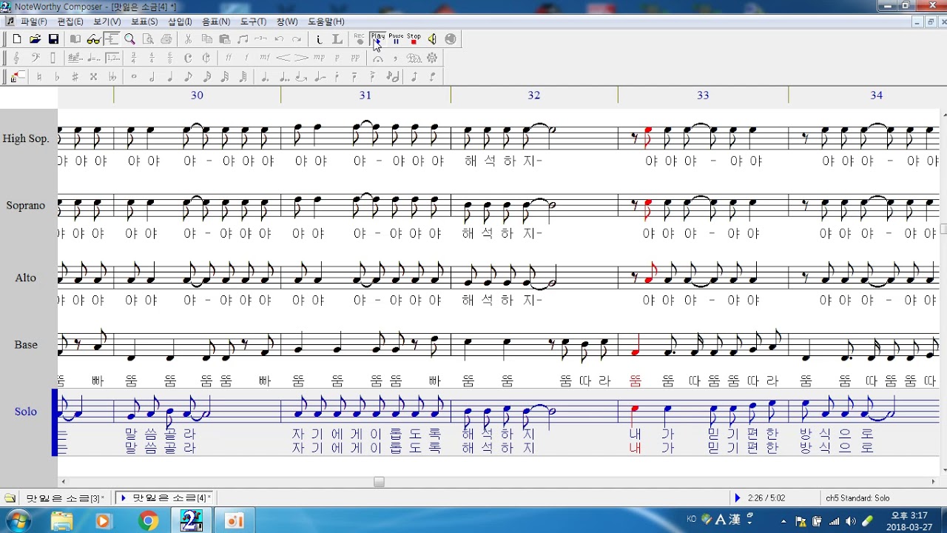
Task: Click the Solo staff label
Action: coord(26,412)
